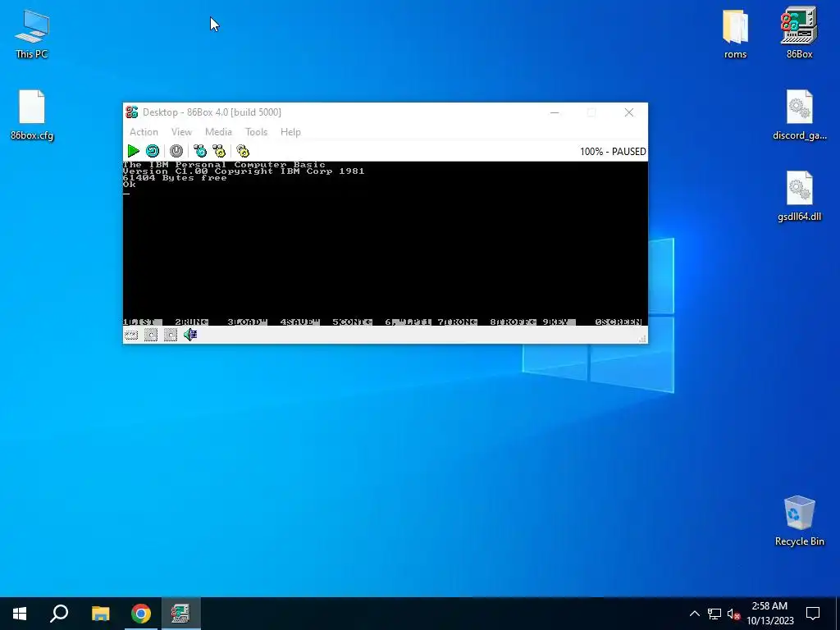Click the cassette icon in the 86Box status bar
Screen dimensions: 840x630
click(x=131, y=336)
